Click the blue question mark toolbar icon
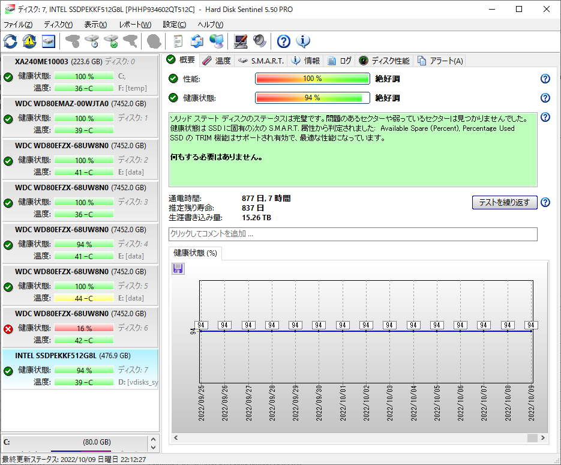The width and height of the screenshot is (561, 465). (284, 41)
